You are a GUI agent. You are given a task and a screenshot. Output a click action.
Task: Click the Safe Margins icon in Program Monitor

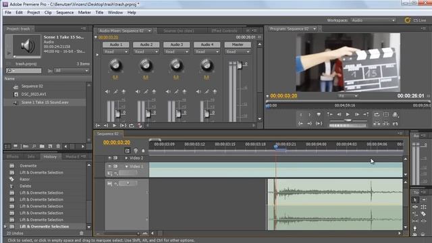[386, 114]
